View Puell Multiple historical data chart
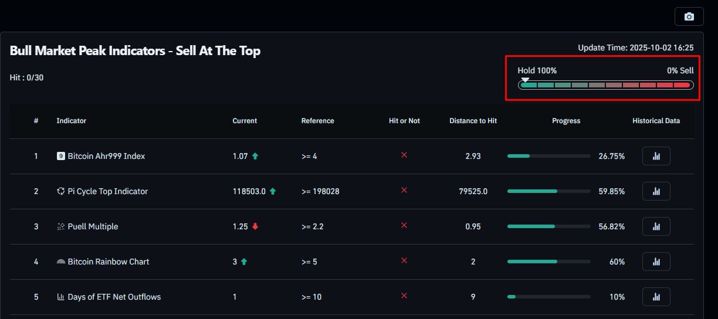 pyautogui.click(x=656, y=227)
